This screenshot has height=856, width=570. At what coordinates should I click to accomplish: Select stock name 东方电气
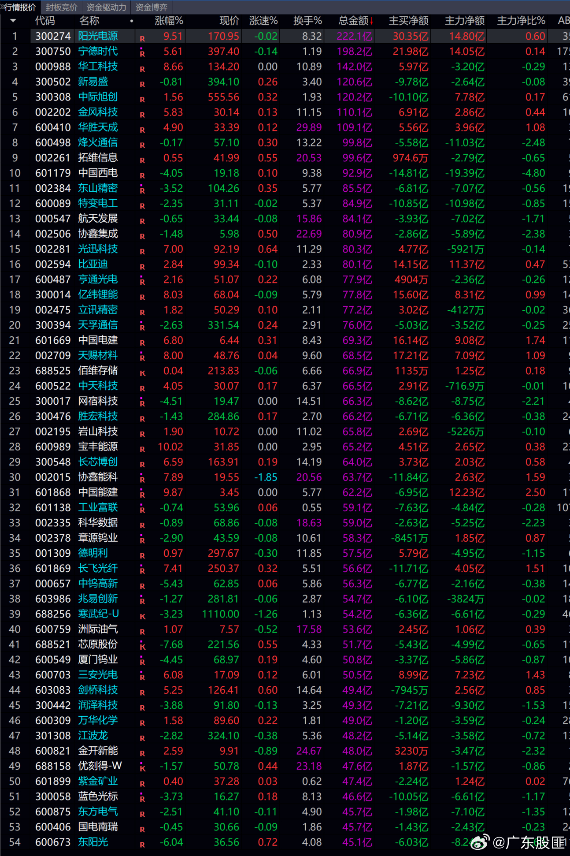pos(98,811)
